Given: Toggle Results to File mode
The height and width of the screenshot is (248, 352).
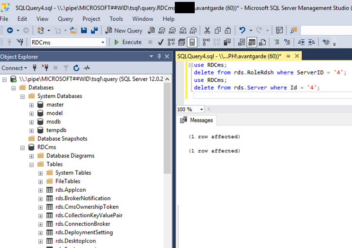Looking at the screenshot, I should [x=262, y=42].
